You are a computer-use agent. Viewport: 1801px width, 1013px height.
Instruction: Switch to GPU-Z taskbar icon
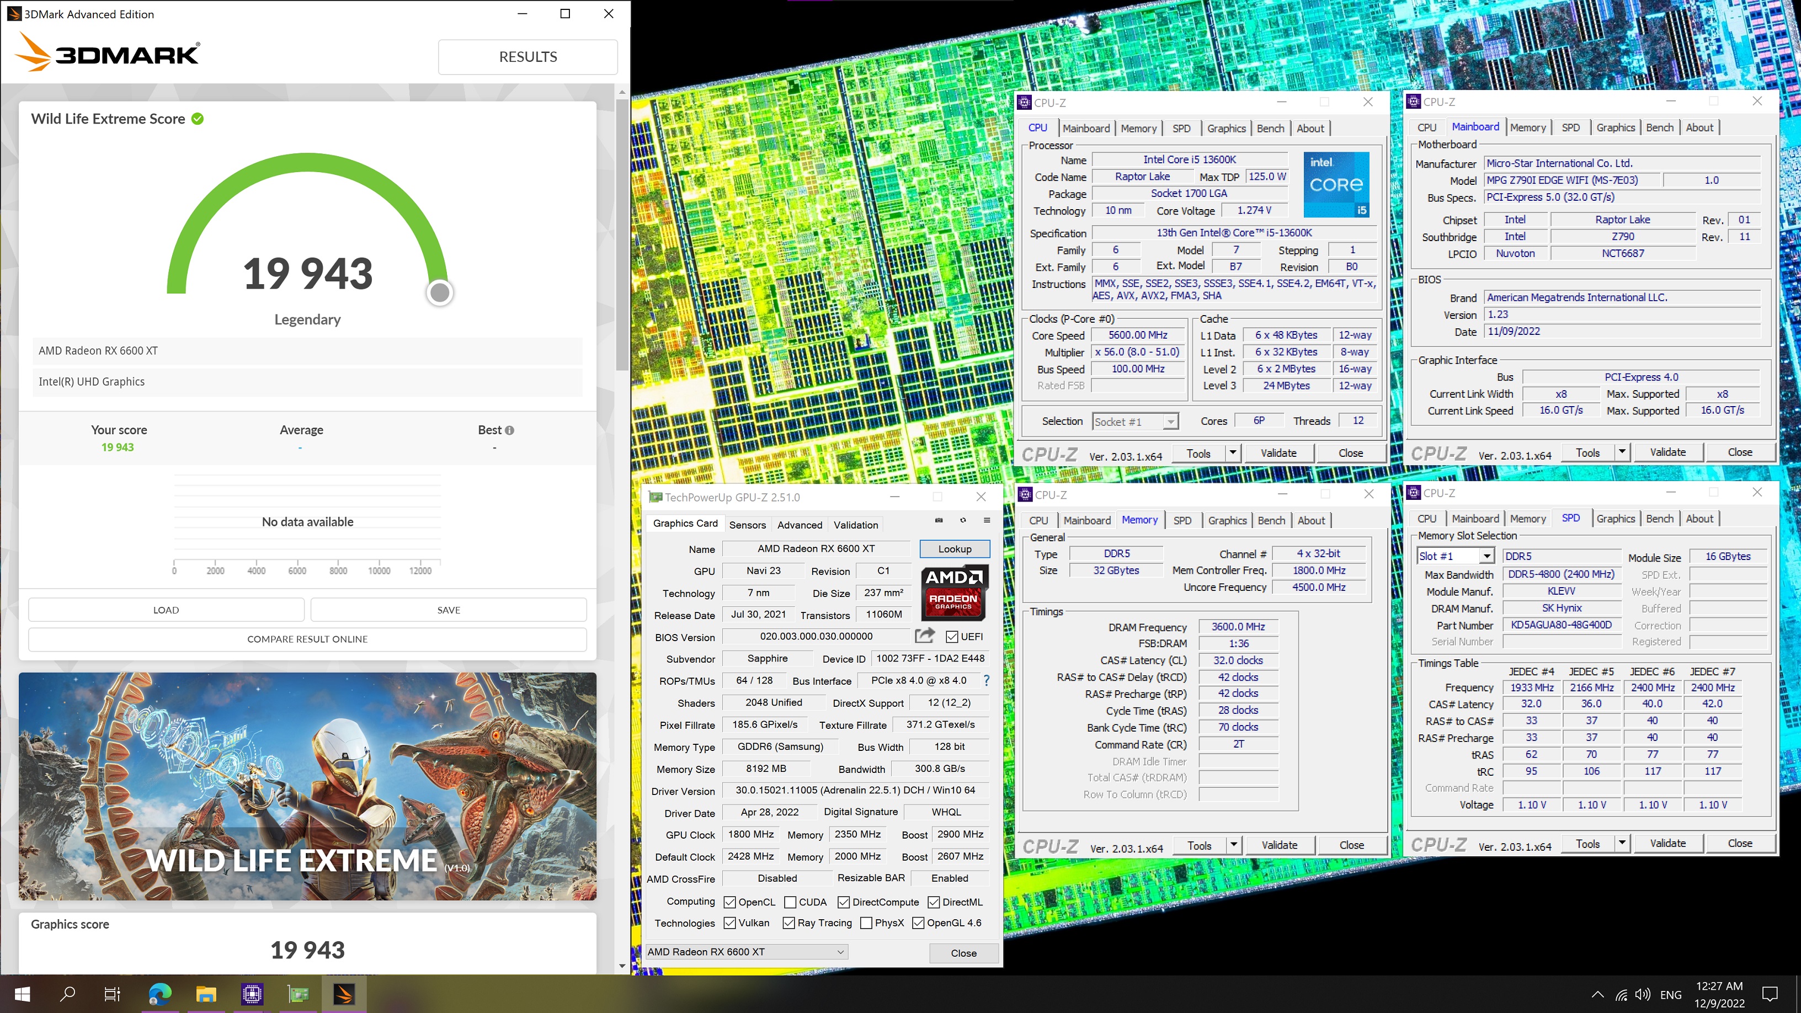coord(298,994)
